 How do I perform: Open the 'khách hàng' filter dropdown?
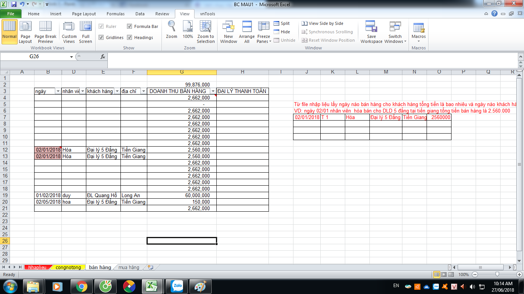[117, 91]
